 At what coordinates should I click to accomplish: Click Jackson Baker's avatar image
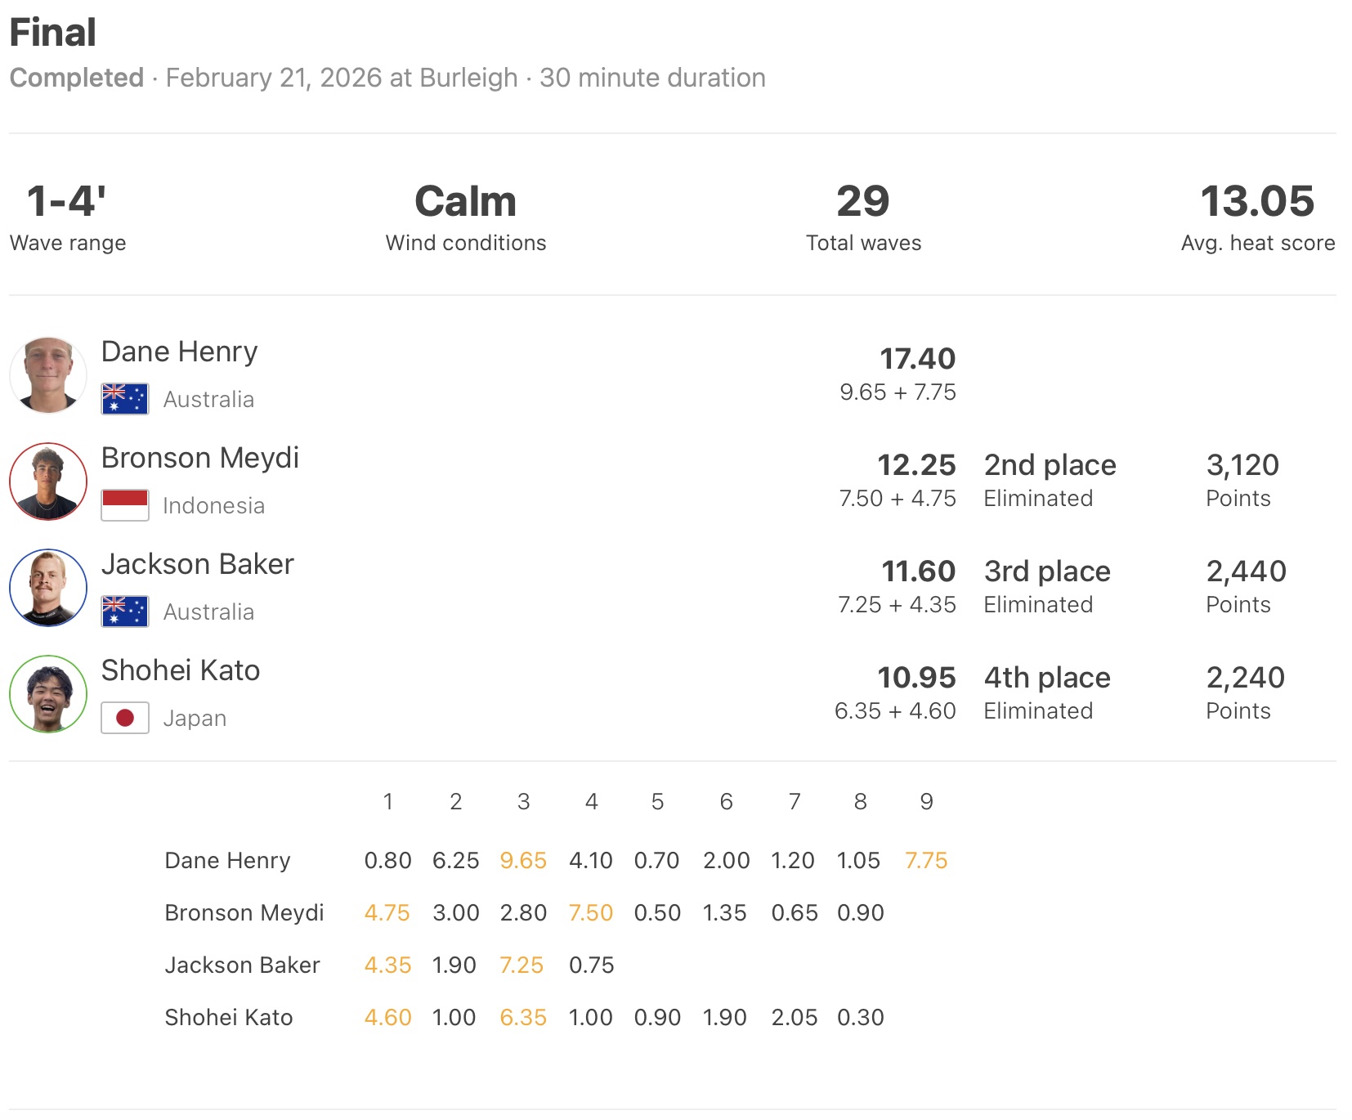pyautogui.click(x=48, y=588)
